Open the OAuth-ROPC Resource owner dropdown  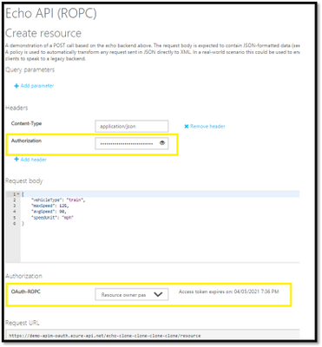(132, 295)
